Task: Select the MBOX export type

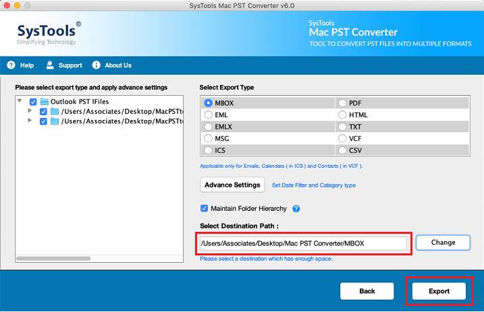Action: (209, 103)
